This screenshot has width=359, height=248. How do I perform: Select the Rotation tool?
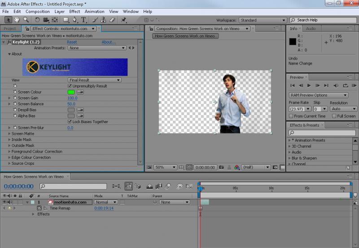pos(37,20)
